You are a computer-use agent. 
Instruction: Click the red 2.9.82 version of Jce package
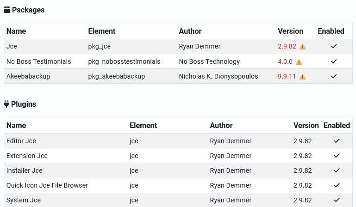click(287, 46)
